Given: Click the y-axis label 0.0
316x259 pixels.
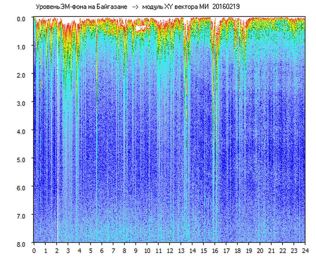Looking at the screenshot, I should 22,19.
